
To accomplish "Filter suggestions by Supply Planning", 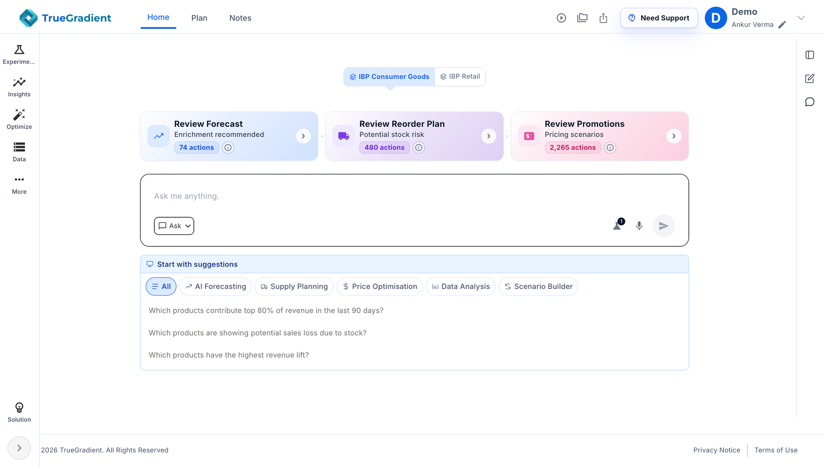I will pos(294,287).
